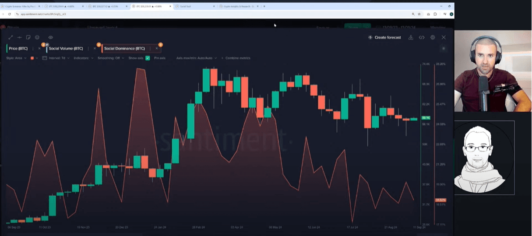Click the browser address bar URL
This screenshot has width=532, height=236.
(x=43, y=14)
